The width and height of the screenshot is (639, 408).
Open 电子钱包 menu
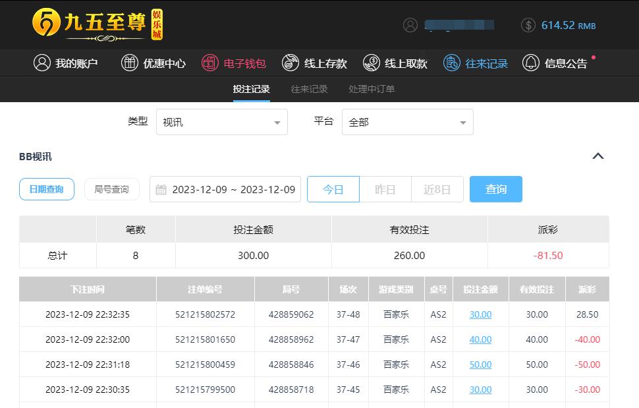pyautogui.click(x=234, y=63)
